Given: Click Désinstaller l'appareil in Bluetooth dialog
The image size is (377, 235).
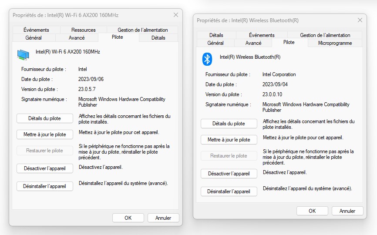Looking at the screenshot, I should (229, 191).
